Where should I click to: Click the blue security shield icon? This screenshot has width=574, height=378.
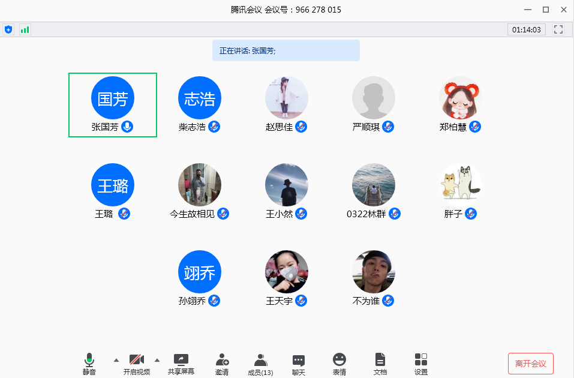point(8,29)
